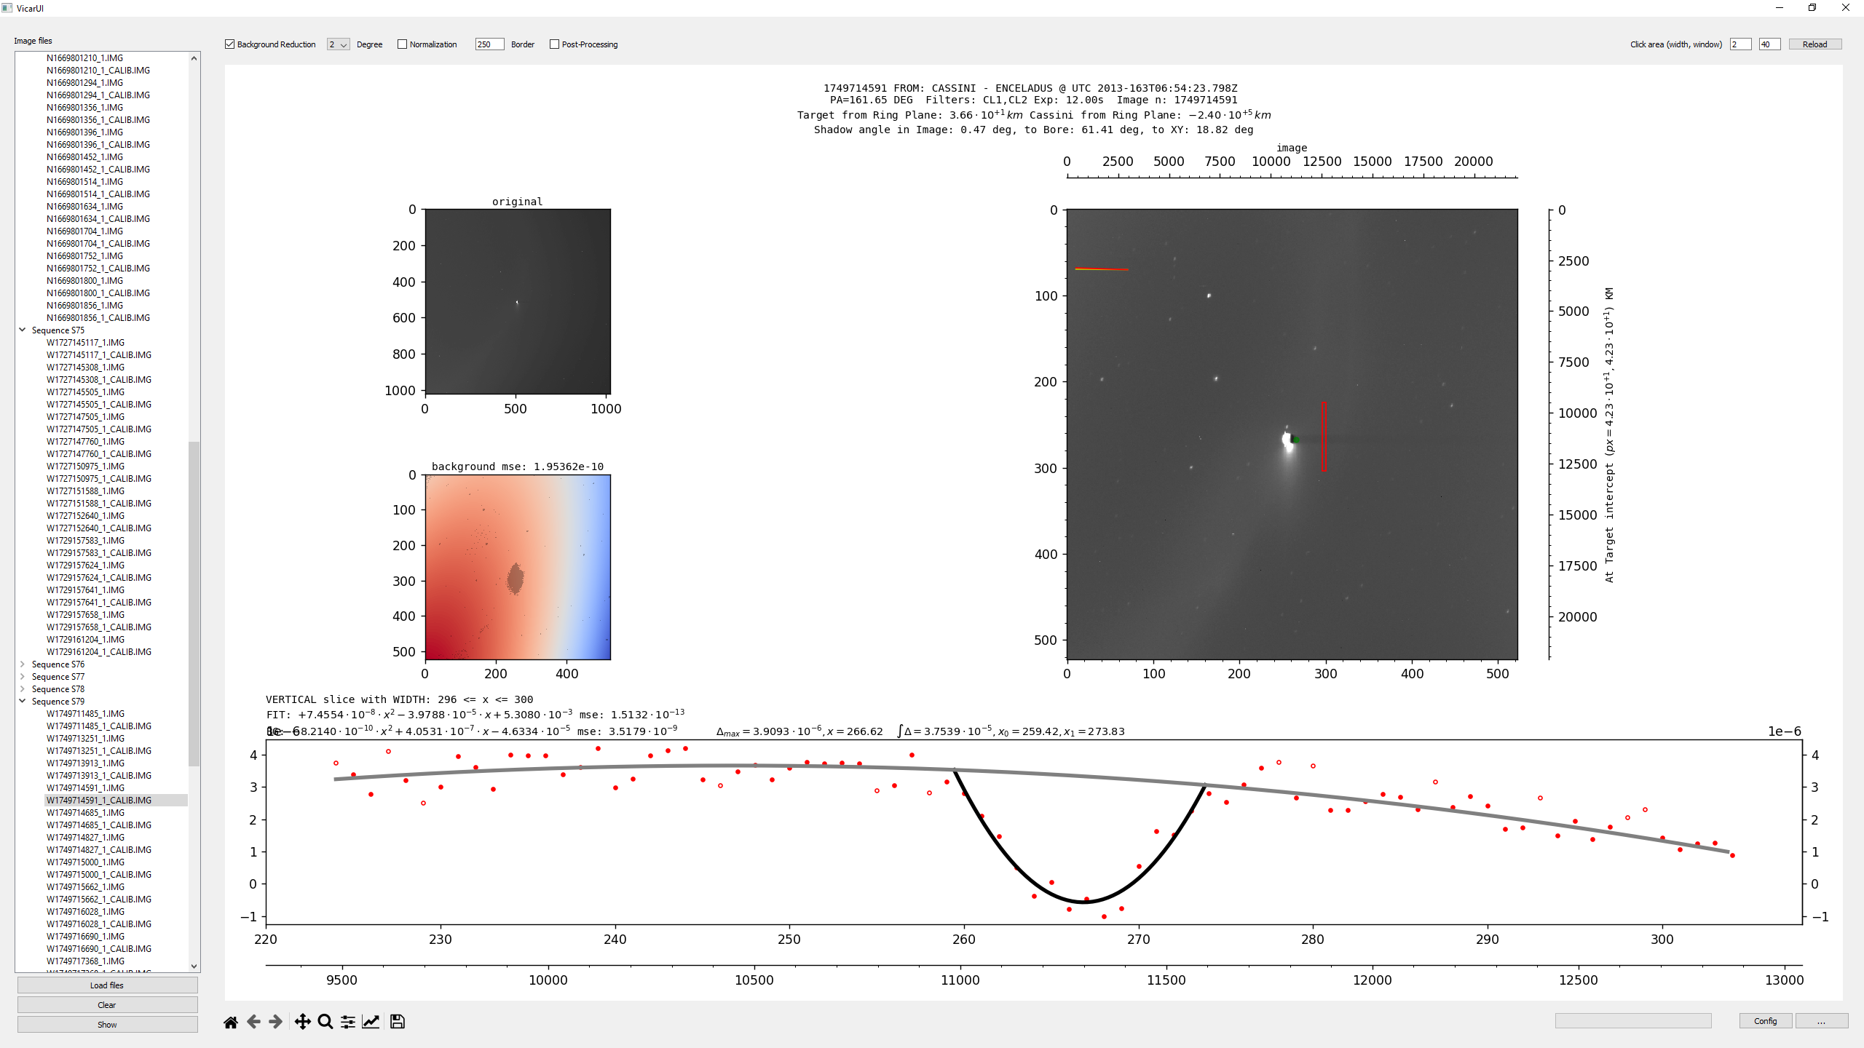Click the back arrow navigation icon
Screen dimensions: 1864x1048
click(253, 1022)
